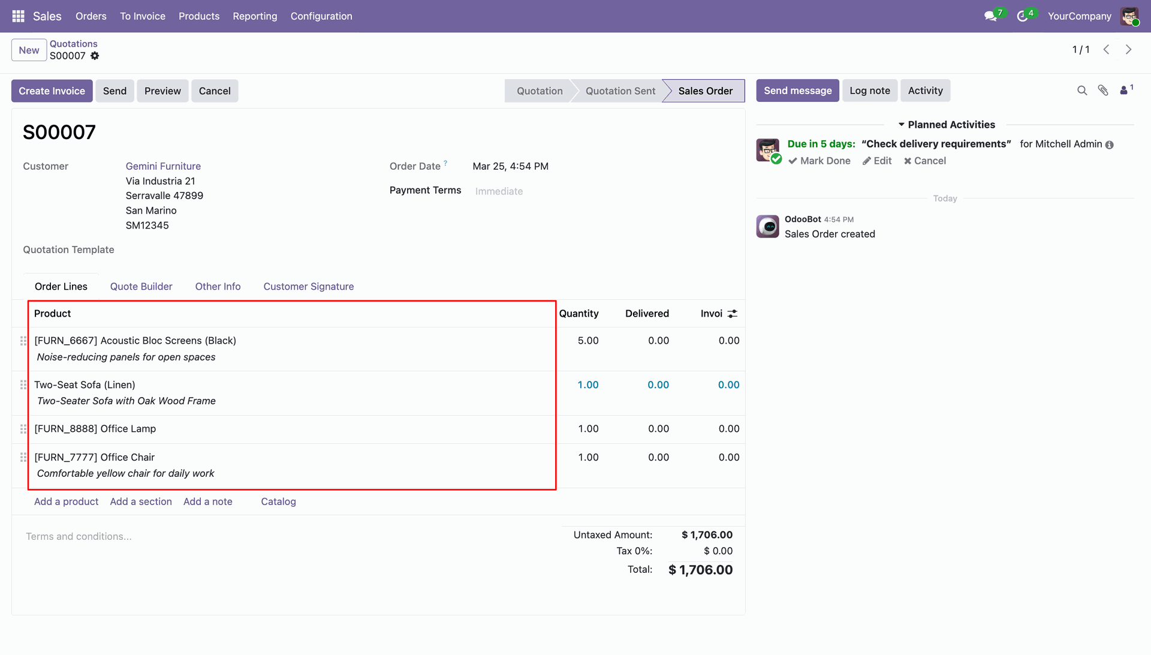
Task: Click the paperclip attachments icon
Action: pyautogui.click(x=1103, y=91)
